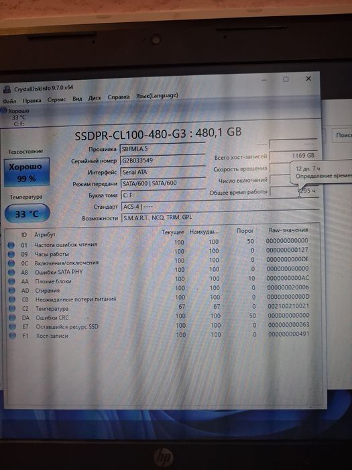352x470 pixels.
Task: Click the transfer mode field SATA/600 | SATA/600
Action: pos(163,183)
